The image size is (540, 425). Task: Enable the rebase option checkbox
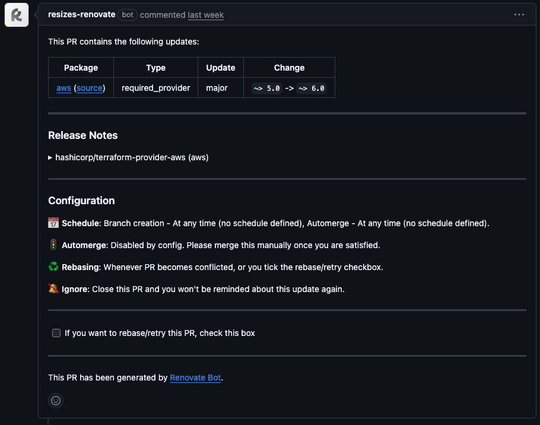pyautogui.click(x=56, y=333)
